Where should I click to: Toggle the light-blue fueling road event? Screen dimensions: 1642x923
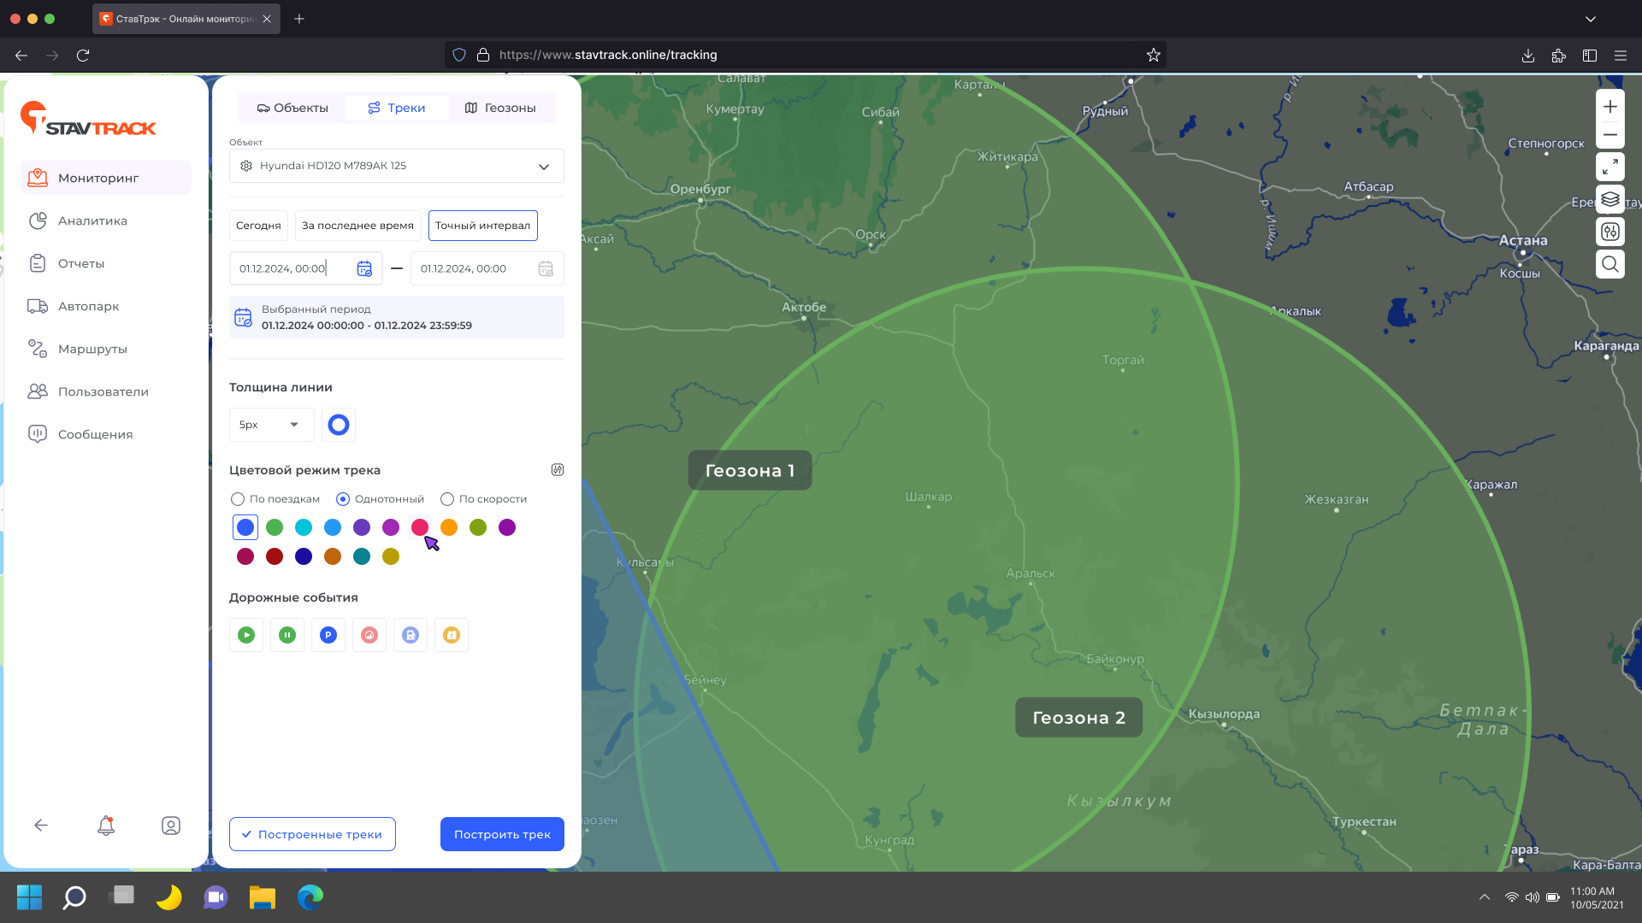[410, 635]
